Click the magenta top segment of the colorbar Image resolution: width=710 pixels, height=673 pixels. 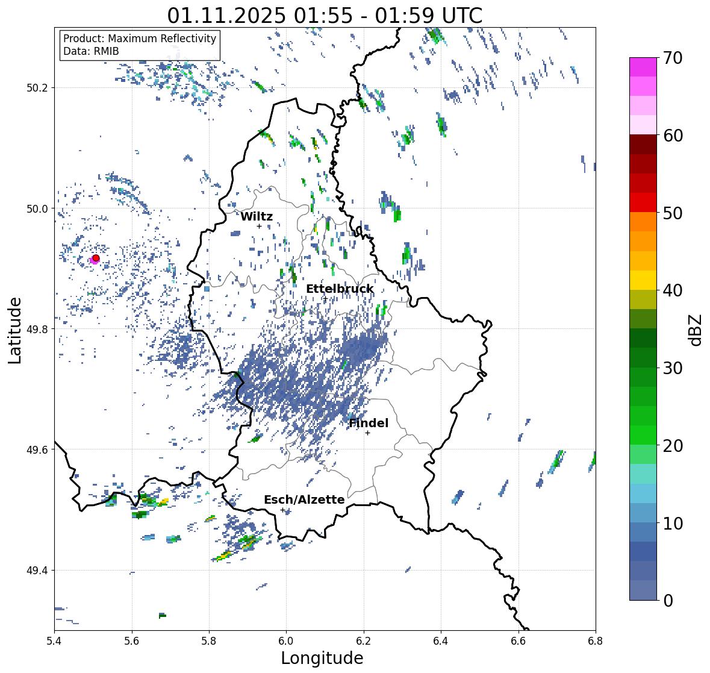coord(643,67)
